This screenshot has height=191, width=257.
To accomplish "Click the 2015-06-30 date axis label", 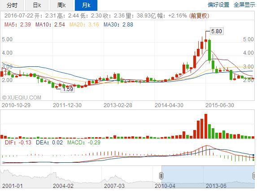I will coord(220,105).
